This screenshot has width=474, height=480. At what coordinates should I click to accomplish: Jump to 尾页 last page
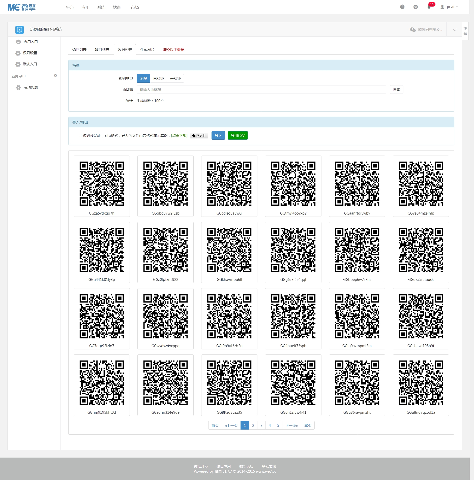pos(308,426)
